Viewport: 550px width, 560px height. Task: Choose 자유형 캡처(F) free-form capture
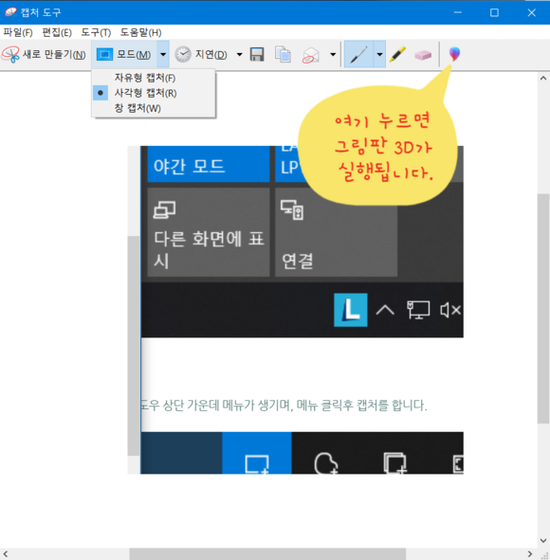[154, 78]
